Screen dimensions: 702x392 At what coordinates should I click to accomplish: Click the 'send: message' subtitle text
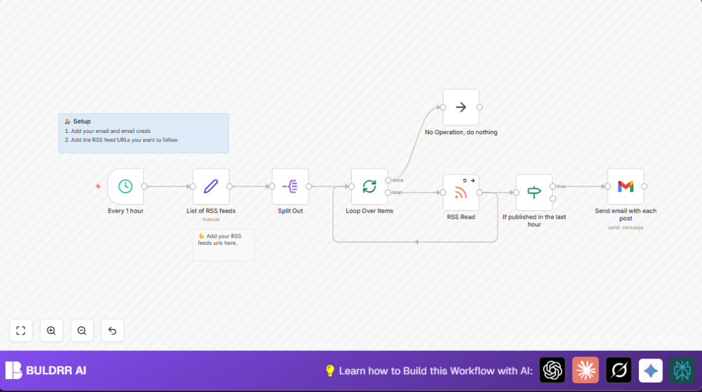pyautogui.click(x=625, y=228)
